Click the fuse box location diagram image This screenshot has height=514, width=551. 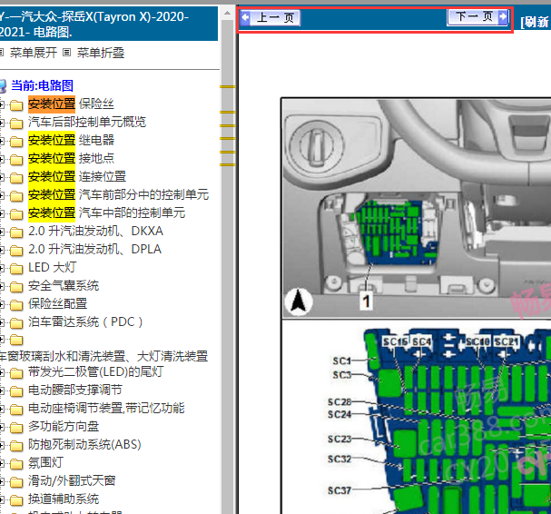click(417, 209)
